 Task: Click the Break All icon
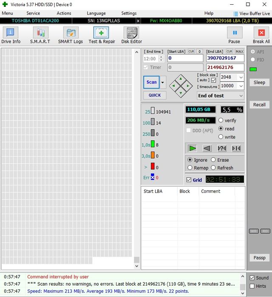click(261, 33)
